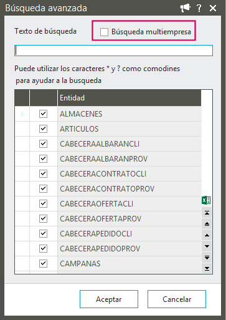The image size is (226, 320).
Task: Open help with the question mark icon
Action: pyautogui.click(x=199, y=8)
